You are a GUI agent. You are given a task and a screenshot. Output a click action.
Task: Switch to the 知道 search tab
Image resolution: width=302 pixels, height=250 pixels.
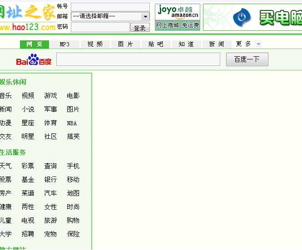[186, 44]
